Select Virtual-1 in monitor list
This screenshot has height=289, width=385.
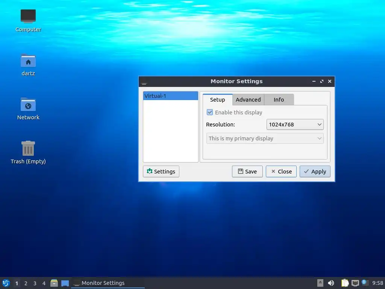tap(171, 96)
